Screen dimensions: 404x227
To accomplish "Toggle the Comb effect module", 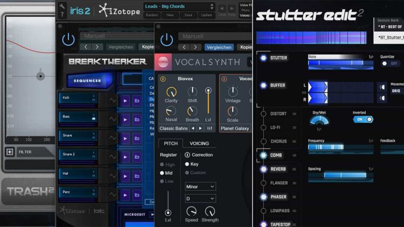I will click(x=263, y=155).
